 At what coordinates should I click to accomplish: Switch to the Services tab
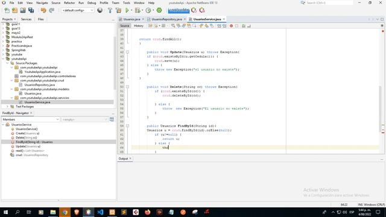[26, 19]
